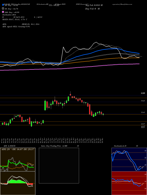Click the last candlestick on the chart
Viewport: 147px width, 195px height.
[103, 114]
